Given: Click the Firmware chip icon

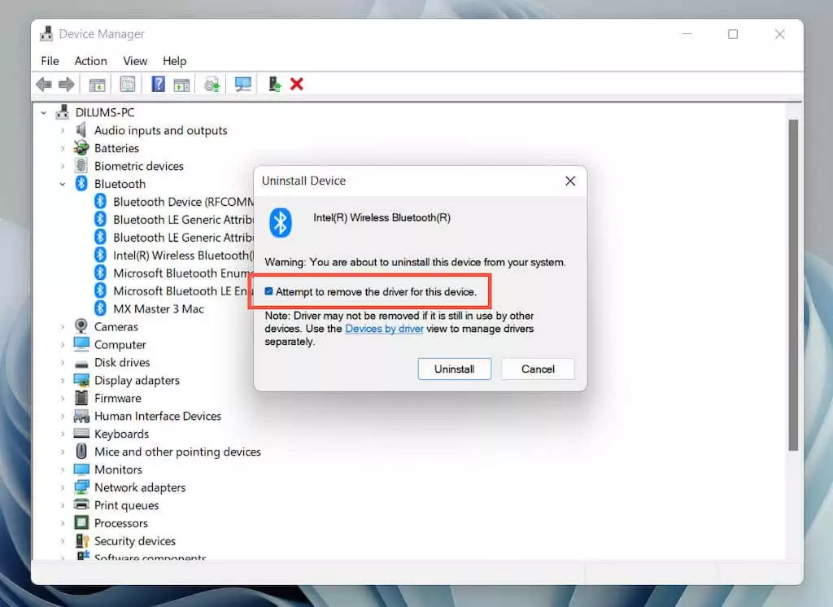Looking at the screenshot, I should click(81, 398).
